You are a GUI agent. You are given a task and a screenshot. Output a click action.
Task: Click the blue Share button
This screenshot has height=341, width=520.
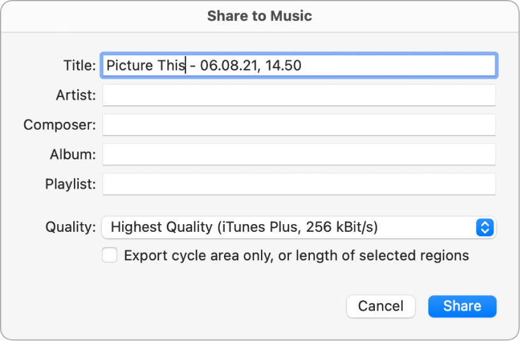pyautogui.click(x=462, y=306)
